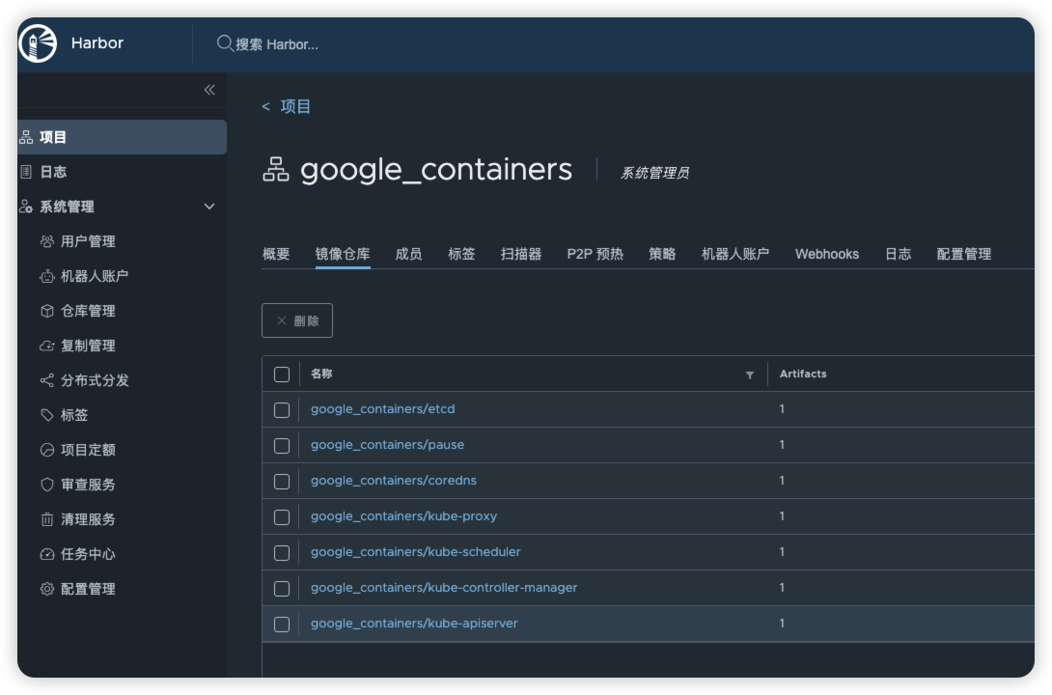Check the google_containers/pause row checkbox

[x=282, y=446]
